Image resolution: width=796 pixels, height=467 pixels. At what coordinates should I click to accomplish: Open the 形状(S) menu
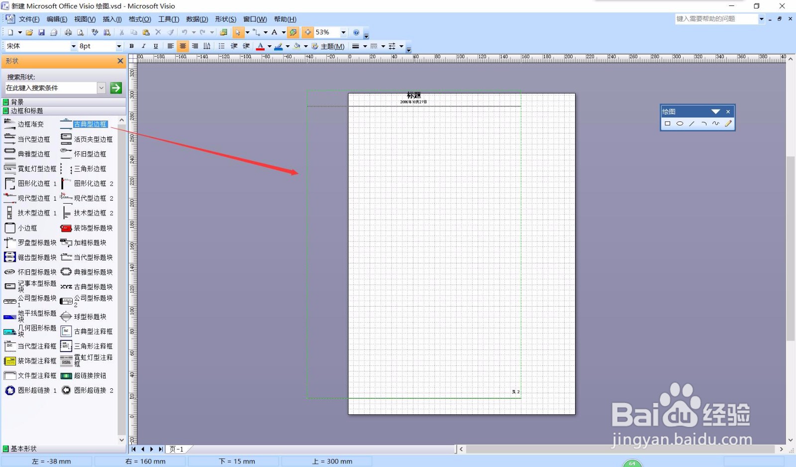click(x=225, y=19)
